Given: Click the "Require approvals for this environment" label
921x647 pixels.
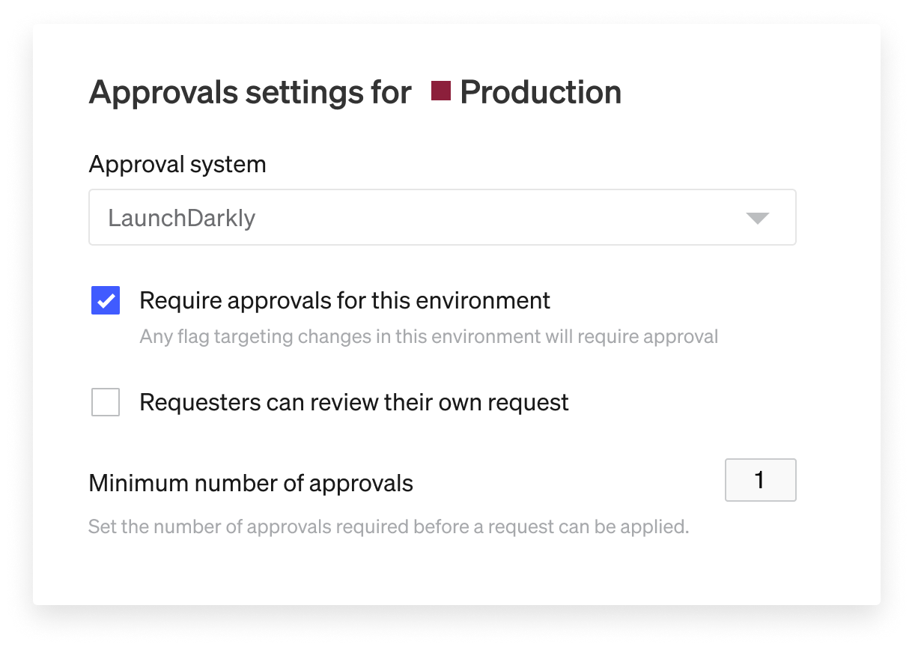Looking at the screenshot, I should coord(344,301).
